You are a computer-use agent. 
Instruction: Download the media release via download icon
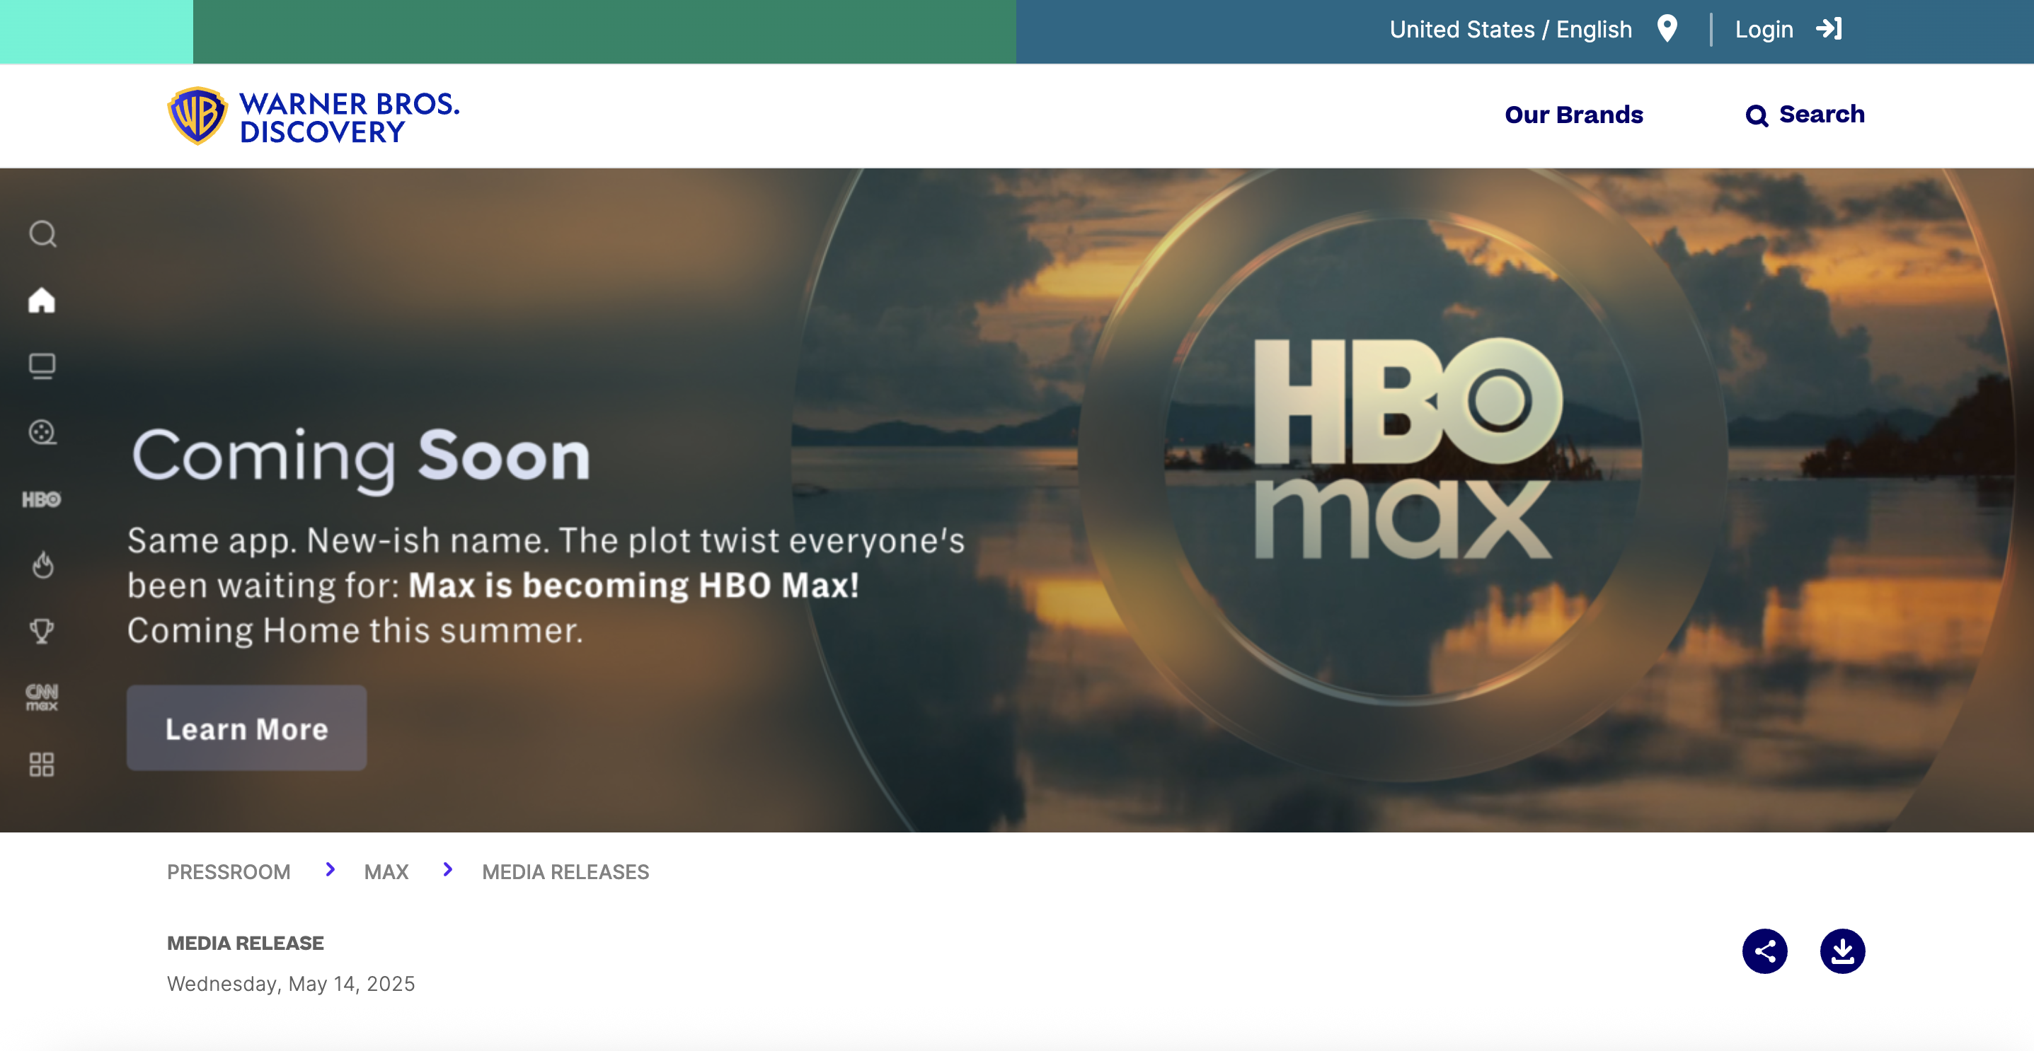click(x=1842, y=951)
